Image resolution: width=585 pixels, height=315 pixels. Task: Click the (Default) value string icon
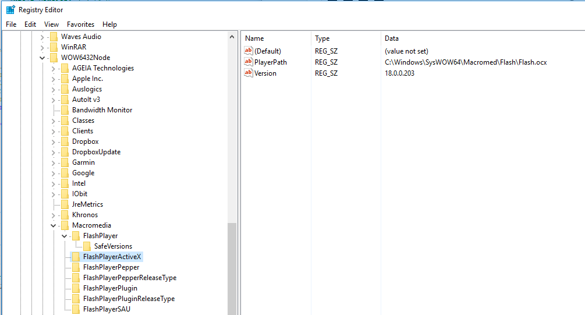(x=249, y=51)
